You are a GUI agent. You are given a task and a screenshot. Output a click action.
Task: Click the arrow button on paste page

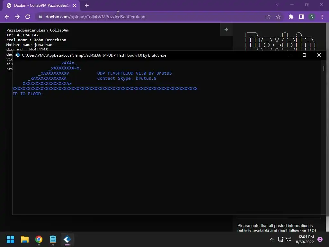pyautogui.click(x=226, y=29)
